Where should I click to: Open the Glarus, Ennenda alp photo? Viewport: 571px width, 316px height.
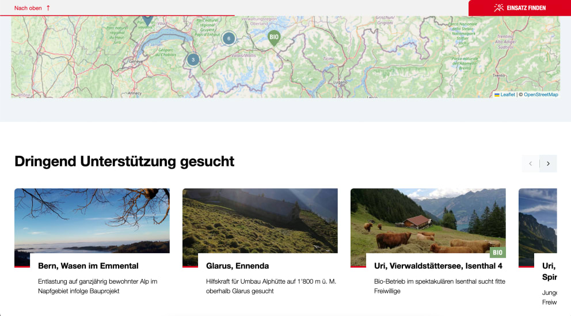point(260,220)
